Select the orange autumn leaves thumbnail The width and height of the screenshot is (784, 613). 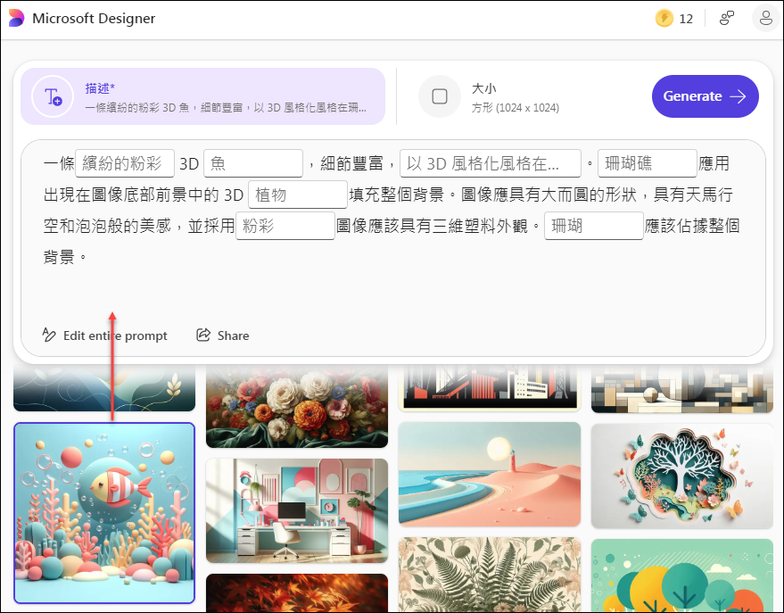[x=297, y=593]
